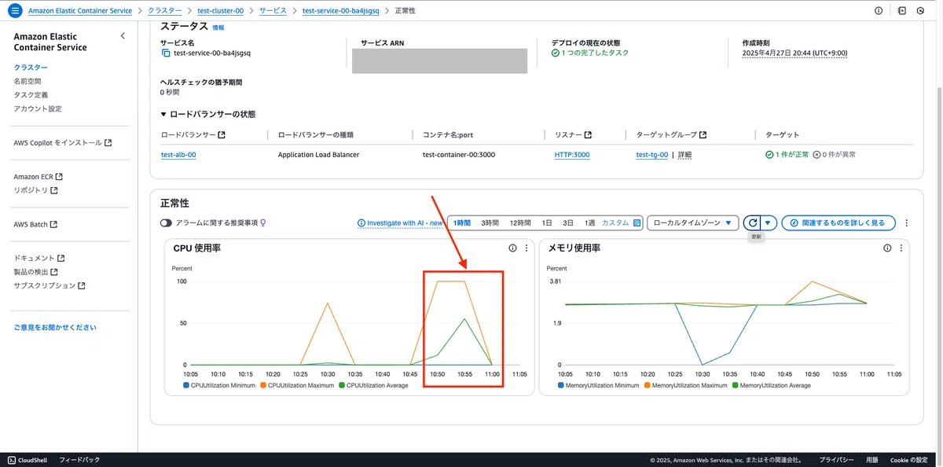Image resolution: width=943 pixels, height=467 pixels.
Task: Click the settings gear icon in top-right header
Action: [x=920, y=11]
